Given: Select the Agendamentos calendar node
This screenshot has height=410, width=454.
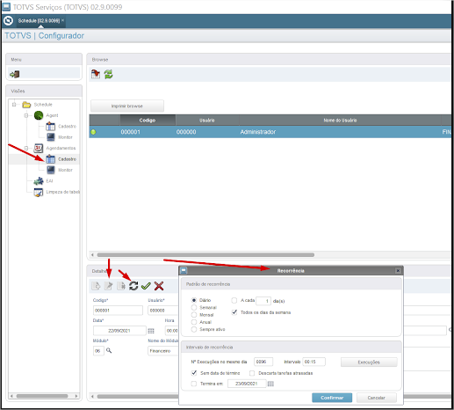Looking at the screenshot, I should click(x=39, y=148).
